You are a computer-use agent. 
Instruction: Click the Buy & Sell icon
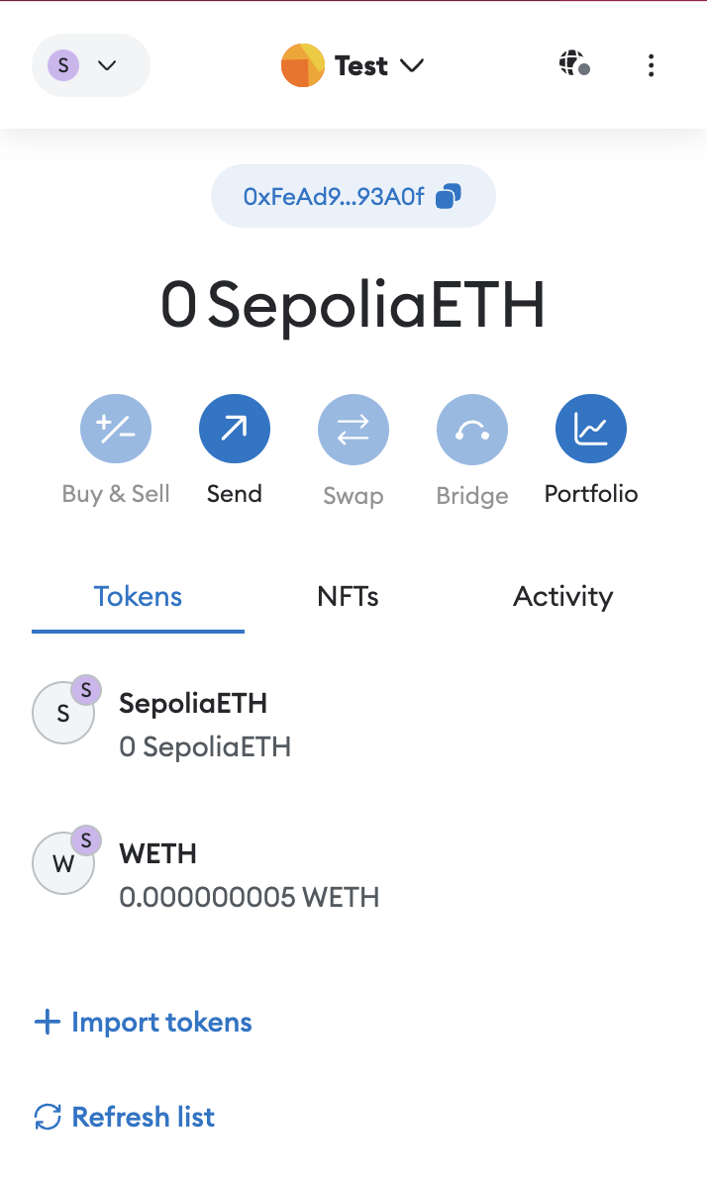coord(116,430)
